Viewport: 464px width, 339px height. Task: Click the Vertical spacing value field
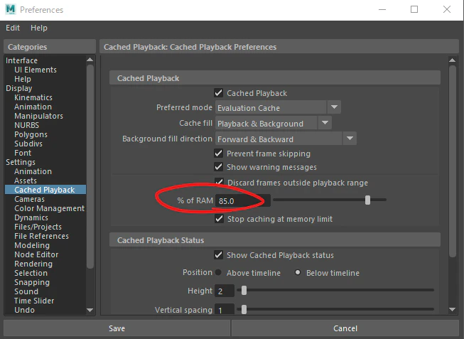click(x=225, y=310)
